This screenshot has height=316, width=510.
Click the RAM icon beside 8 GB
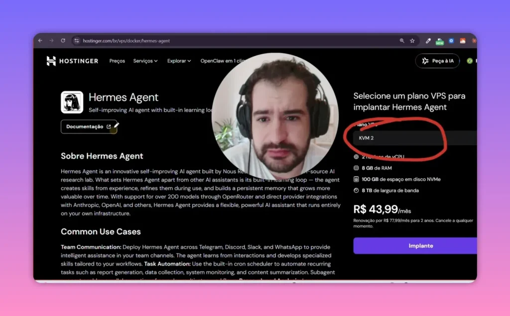click(356, 168)
